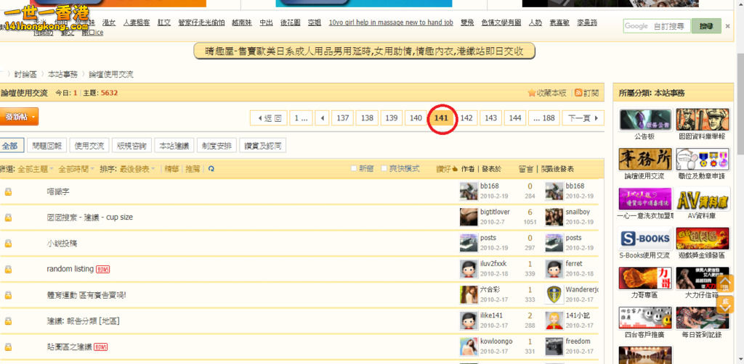Select the 版規咨詢 category tab
Screen dimensions: 744x364
pos(132,145)
